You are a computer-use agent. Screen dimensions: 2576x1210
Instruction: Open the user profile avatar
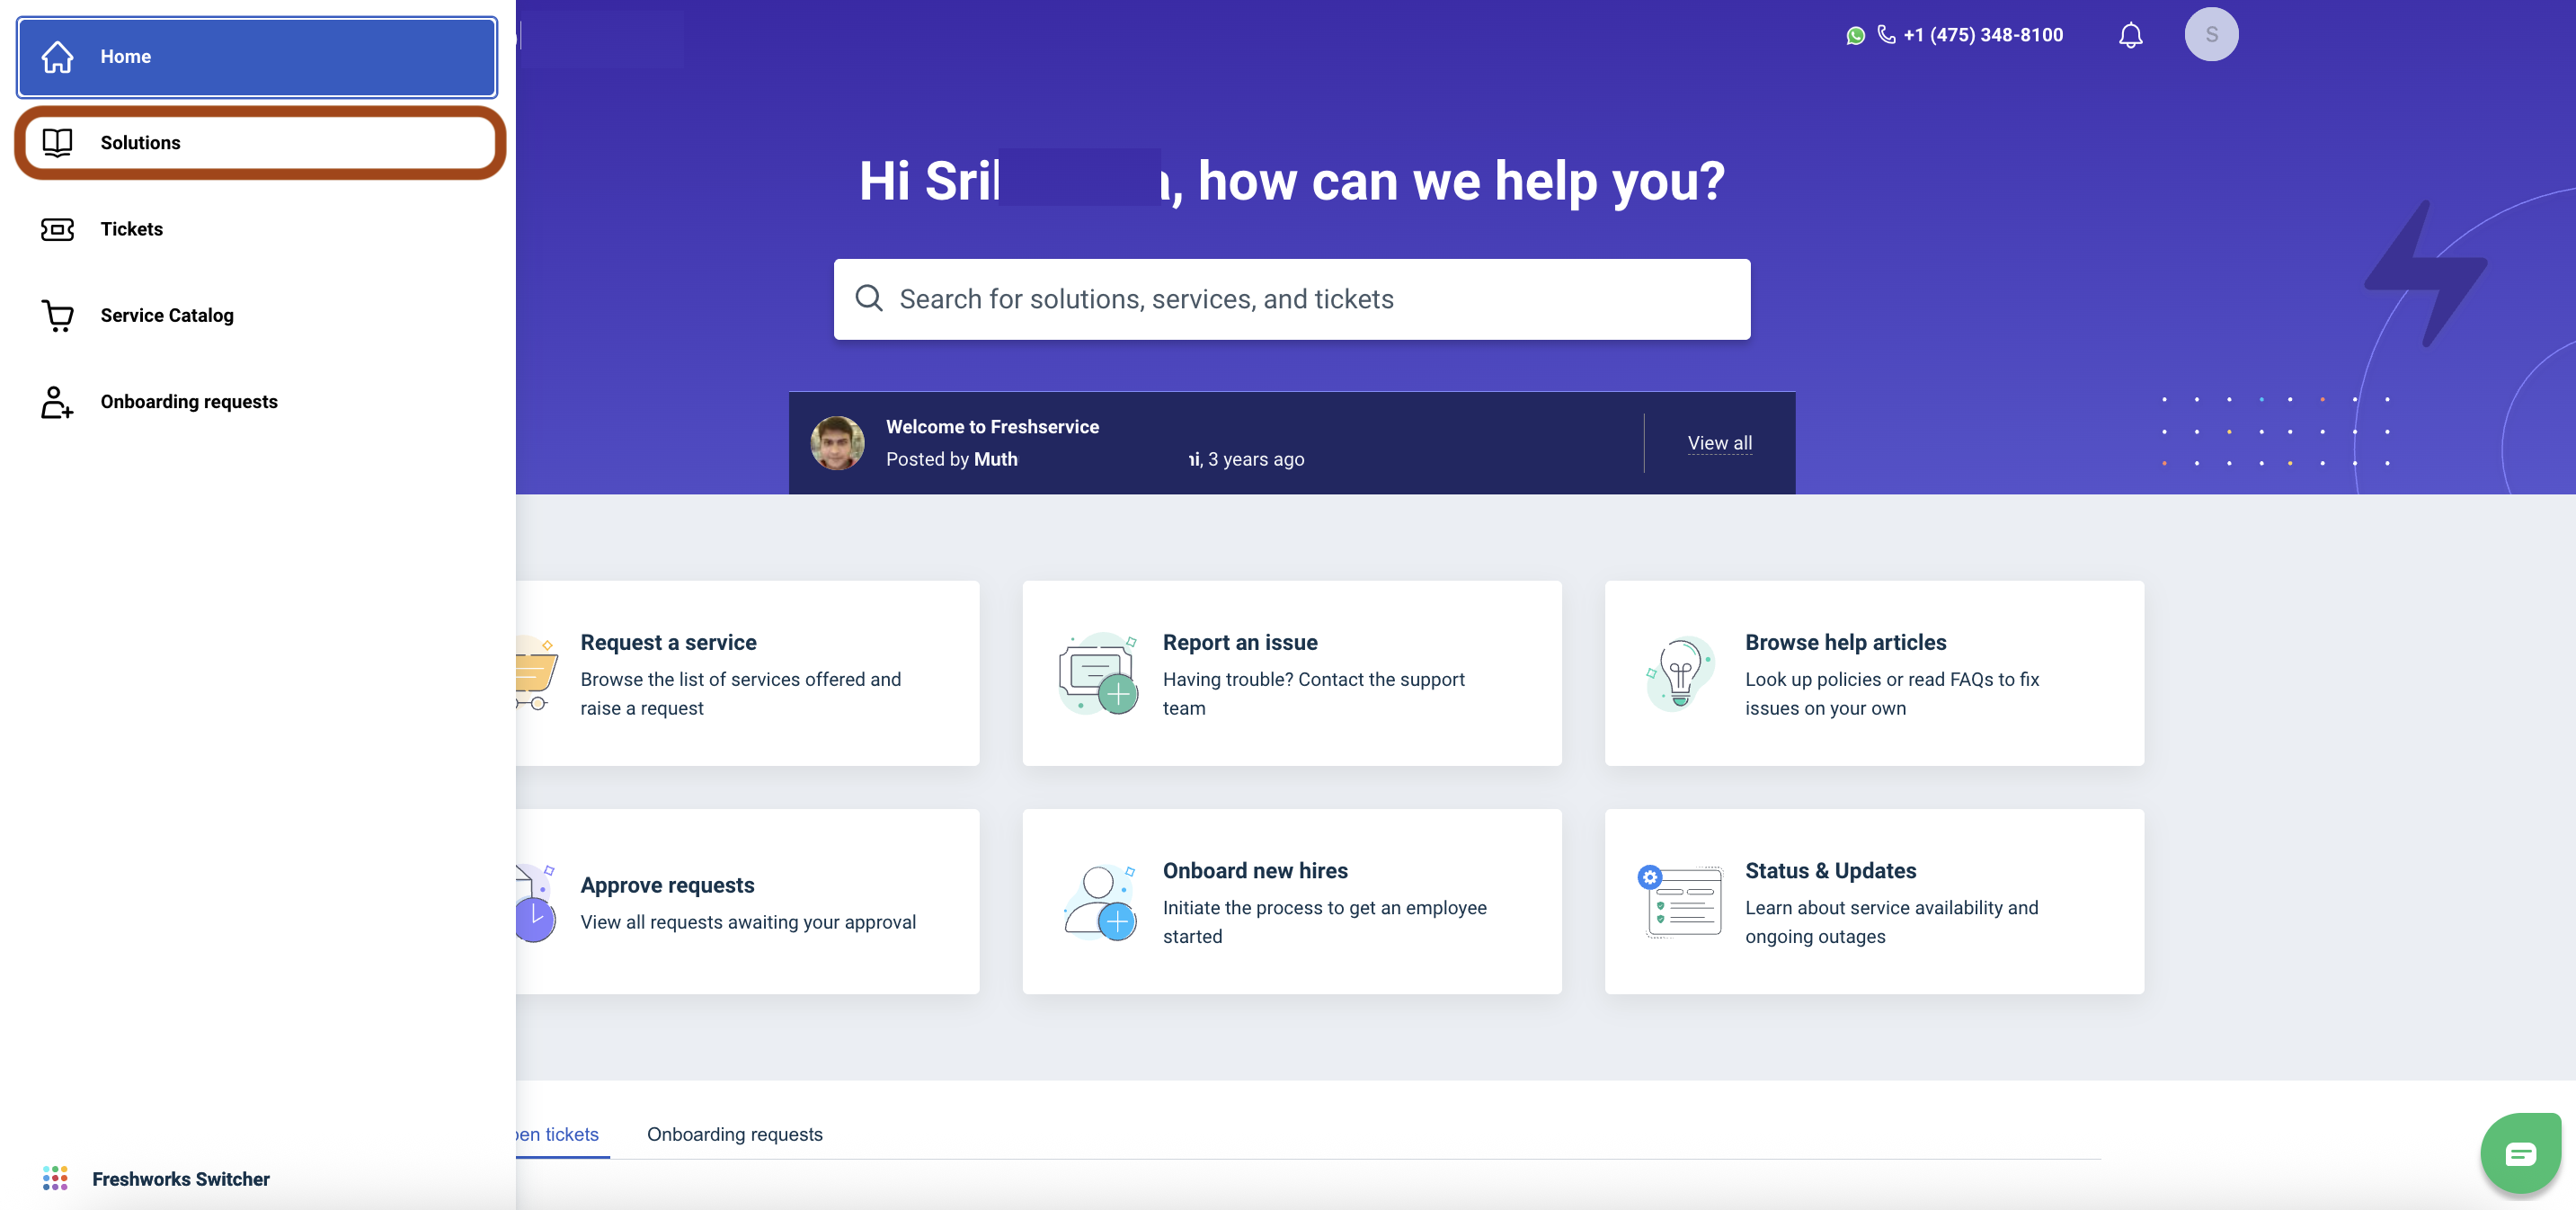tap(2210, 35)
